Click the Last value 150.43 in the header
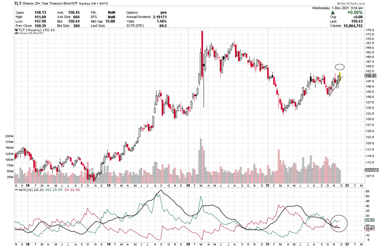Viewport: 379px width, 247px height. click(x=357, y=21)
